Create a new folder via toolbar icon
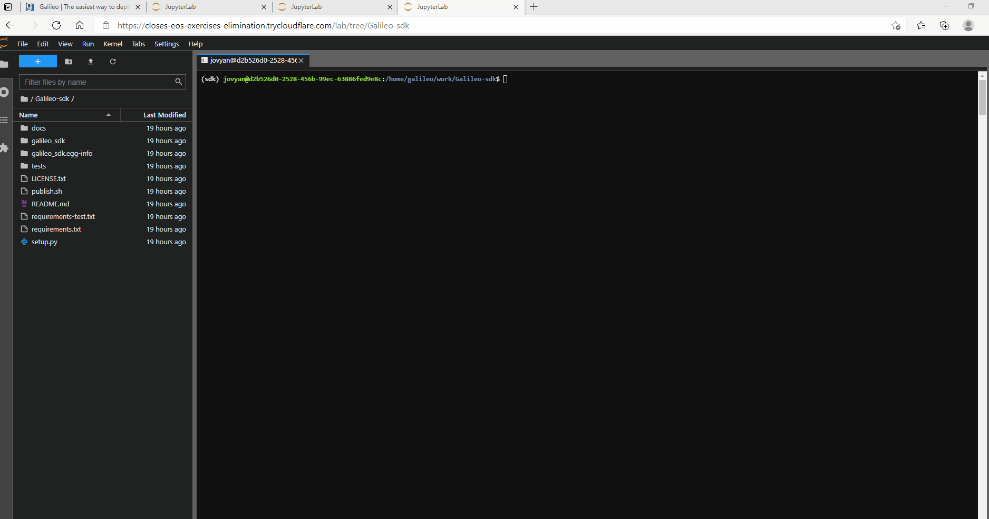 (69, 62)
